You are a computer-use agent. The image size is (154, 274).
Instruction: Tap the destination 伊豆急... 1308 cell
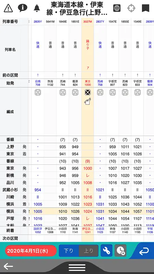pyautogui.click(x=50, y=230)
